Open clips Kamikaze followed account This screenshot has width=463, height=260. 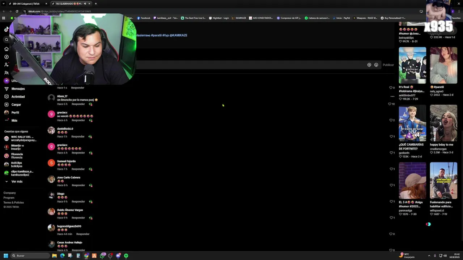point(19,173)
